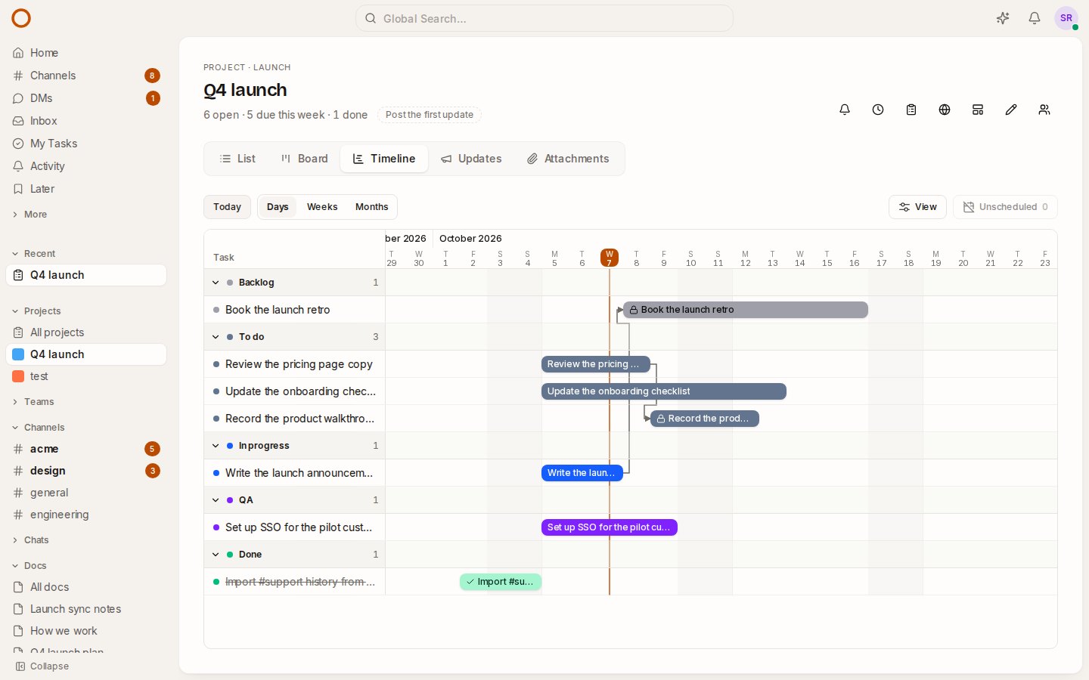Expand the Chats section
This screenshot has height=680, width=1089.
point(30,540)
